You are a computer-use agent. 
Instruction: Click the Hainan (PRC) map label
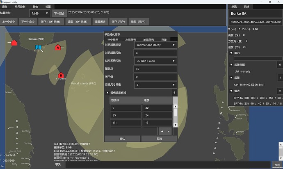pos(36,39)
